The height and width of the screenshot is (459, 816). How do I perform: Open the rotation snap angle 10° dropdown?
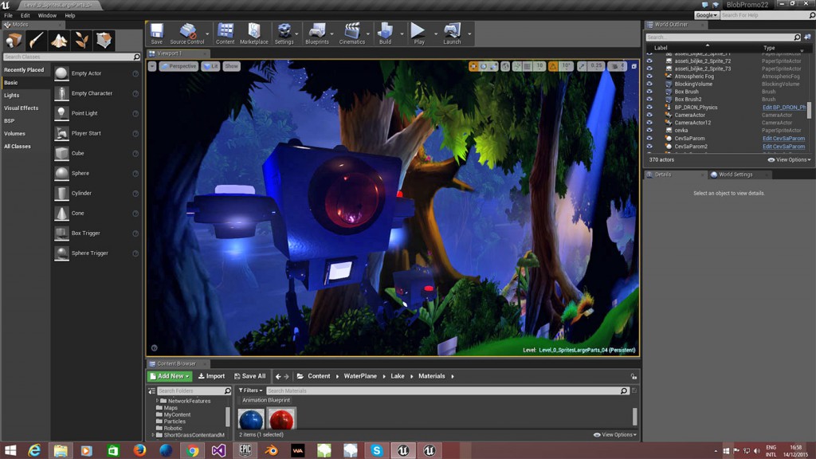tap(567, 66)
